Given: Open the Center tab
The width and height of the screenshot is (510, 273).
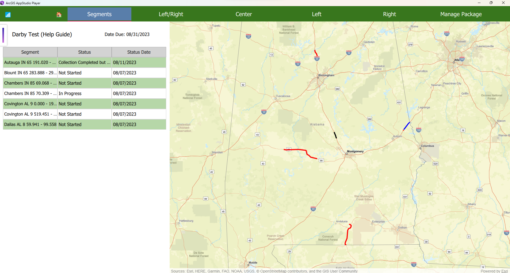Looking at the screenshot, I should click(244, 14).
